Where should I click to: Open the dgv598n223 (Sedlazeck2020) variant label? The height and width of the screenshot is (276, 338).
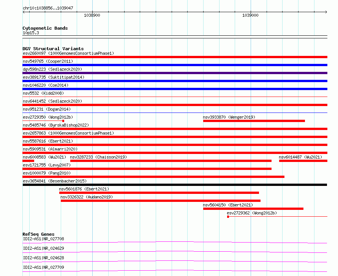[x=52, y=69]
